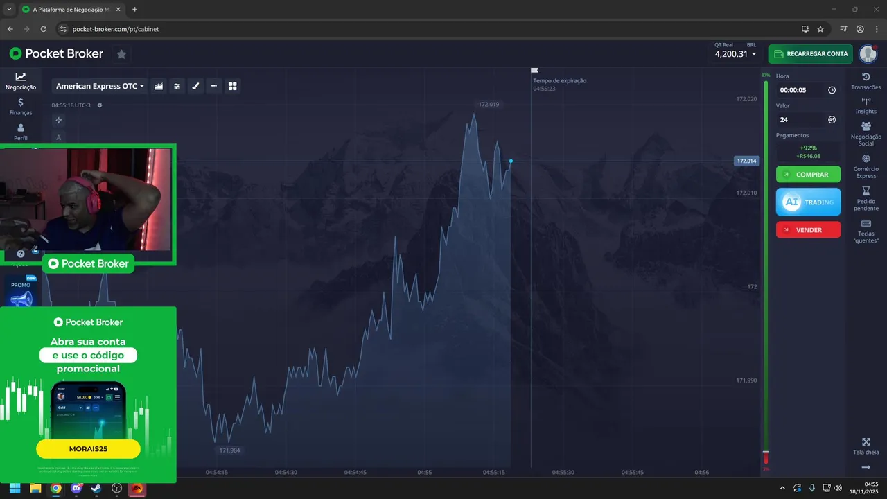The height and width of the screenshot is (499, 887).
Task: Click the horizontal line tool icon
Action: 214,86
